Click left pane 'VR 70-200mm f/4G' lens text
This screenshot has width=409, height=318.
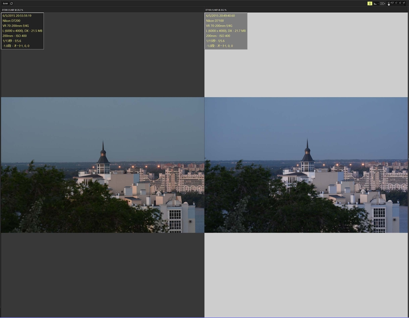(16, 26)
